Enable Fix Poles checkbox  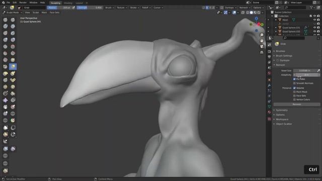[294, 79]
